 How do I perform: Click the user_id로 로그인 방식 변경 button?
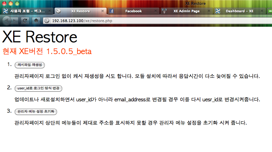pos(38,88)
